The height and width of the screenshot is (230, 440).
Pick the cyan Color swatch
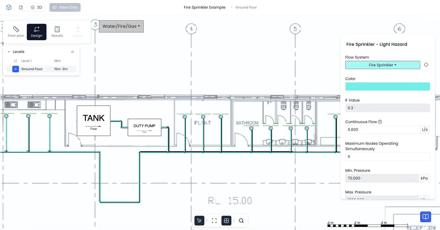[387, 86]
